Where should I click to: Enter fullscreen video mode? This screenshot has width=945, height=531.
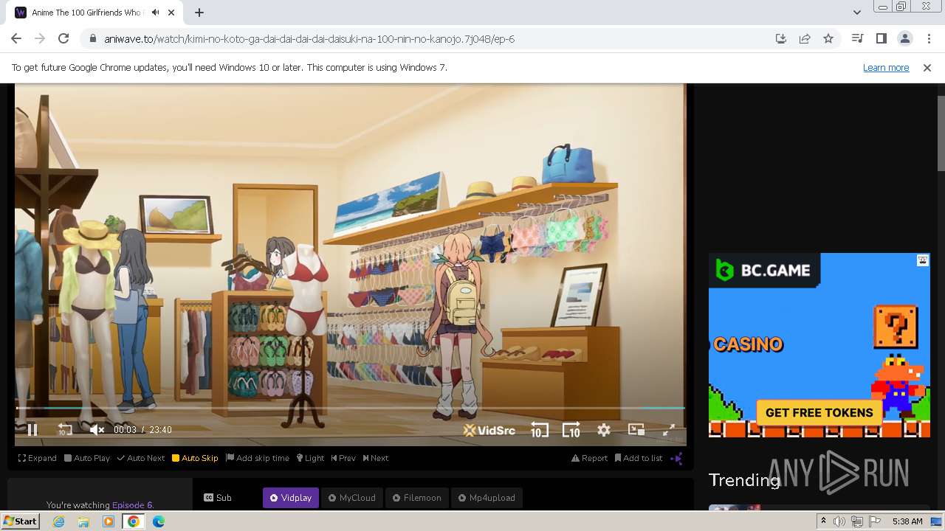point(668,429)
